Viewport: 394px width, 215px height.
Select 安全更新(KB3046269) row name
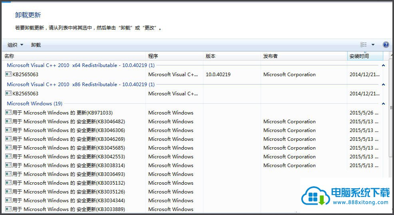[x=69, y=139]
